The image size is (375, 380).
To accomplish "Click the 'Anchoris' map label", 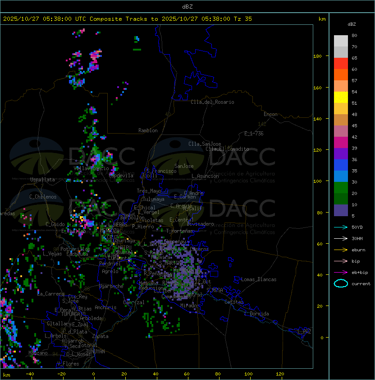I will (x=105, y=307).
